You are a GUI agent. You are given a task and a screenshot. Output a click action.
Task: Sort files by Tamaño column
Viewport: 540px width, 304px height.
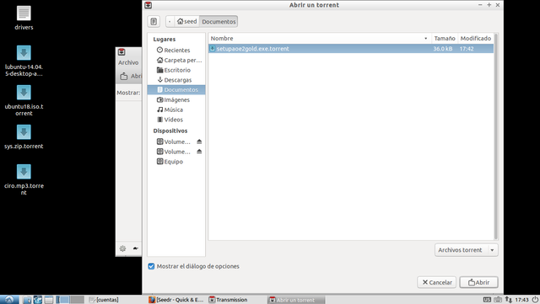tap(445, 38)
